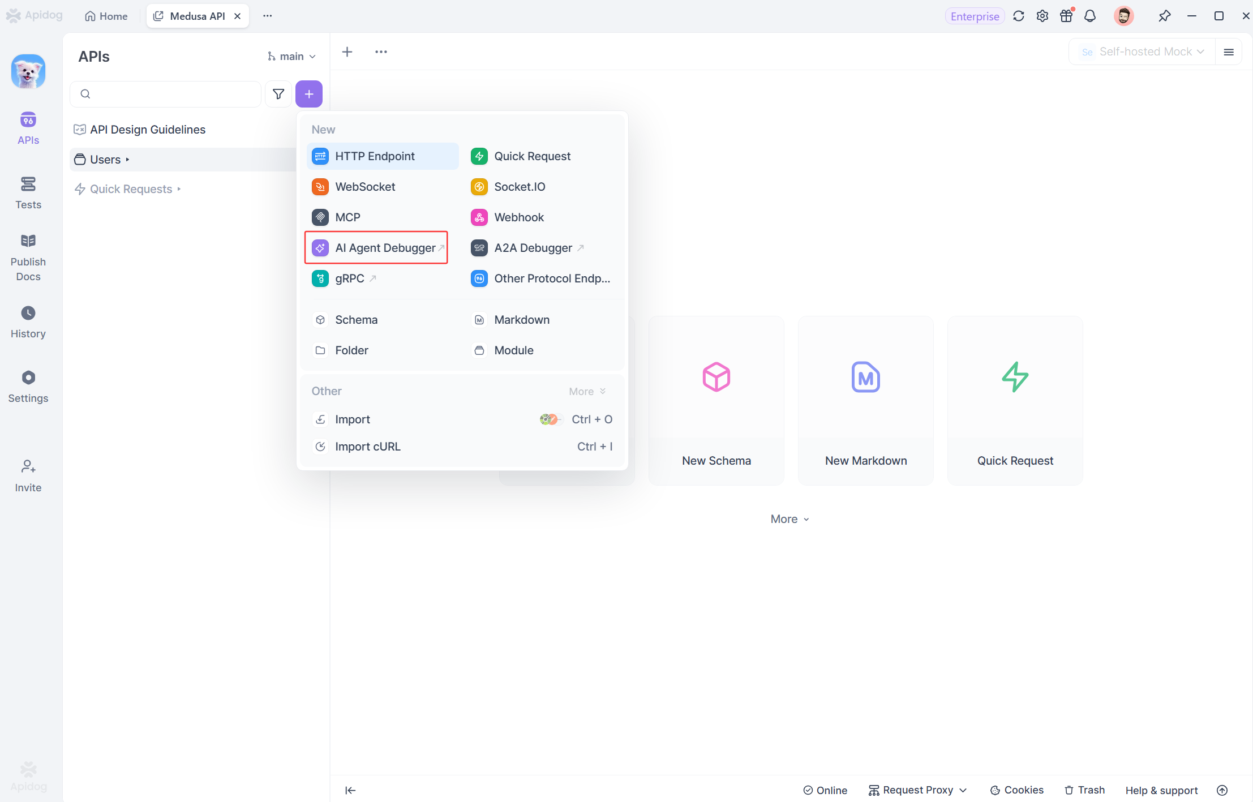
Task: Open the APIs sidebar section
Action: (x=28, y=128)
